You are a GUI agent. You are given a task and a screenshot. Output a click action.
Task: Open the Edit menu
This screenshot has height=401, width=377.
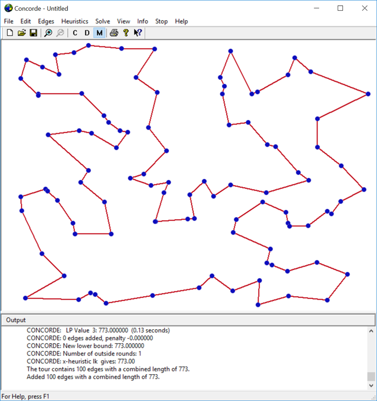[x=25, y=21]
